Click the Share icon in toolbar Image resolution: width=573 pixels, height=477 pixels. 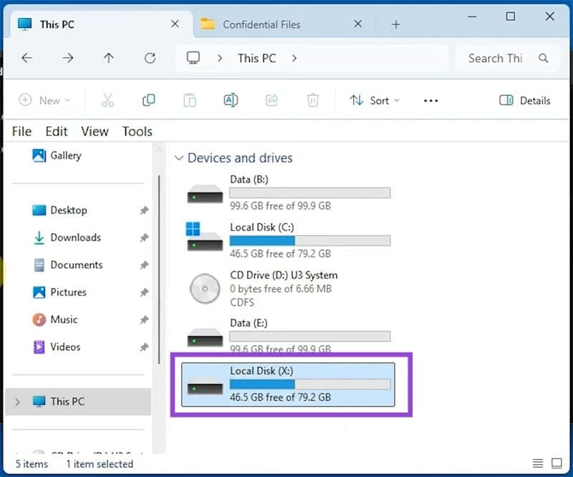pos(271,100)
